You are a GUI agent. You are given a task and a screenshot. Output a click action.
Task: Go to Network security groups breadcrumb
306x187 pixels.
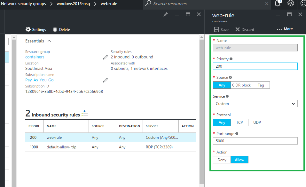coord(23,4)
